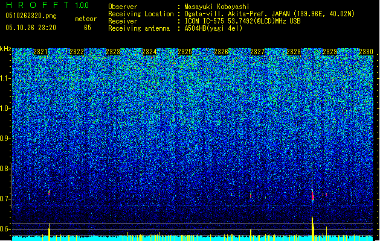Click the 'Receiving Location' label

141,14
